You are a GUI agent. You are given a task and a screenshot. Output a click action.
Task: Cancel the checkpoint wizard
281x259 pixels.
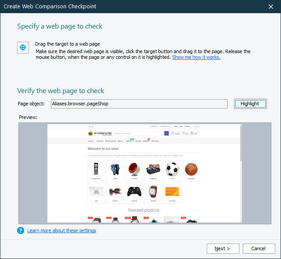point(259,248)
